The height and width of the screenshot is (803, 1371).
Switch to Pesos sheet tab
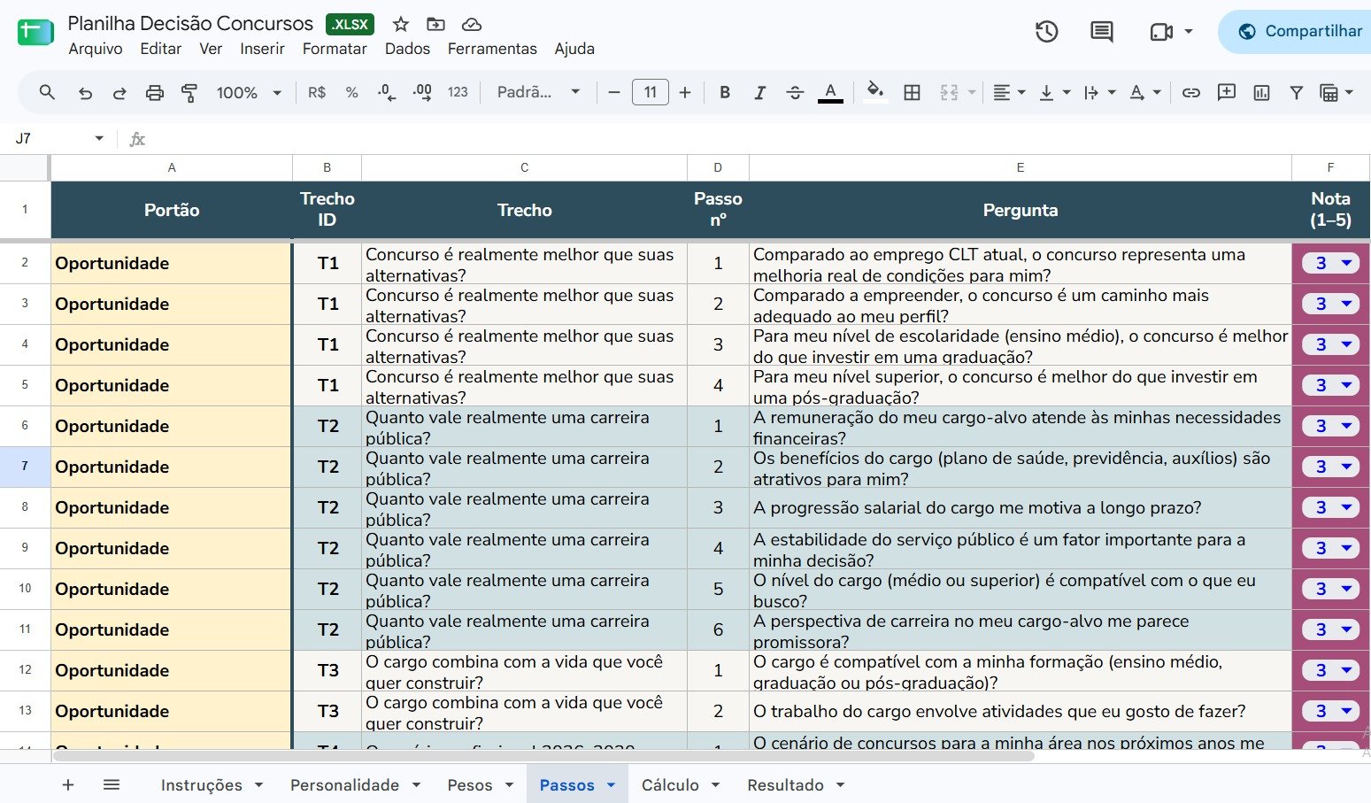click(470, 784)
